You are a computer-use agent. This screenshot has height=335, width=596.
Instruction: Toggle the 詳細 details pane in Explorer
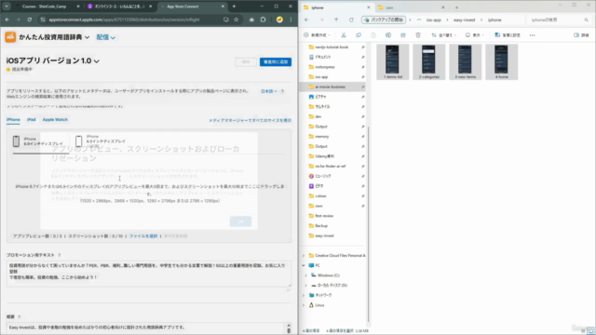point(581,35)
